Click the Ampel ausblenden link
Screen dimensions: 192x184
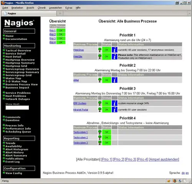pos(164,159)
